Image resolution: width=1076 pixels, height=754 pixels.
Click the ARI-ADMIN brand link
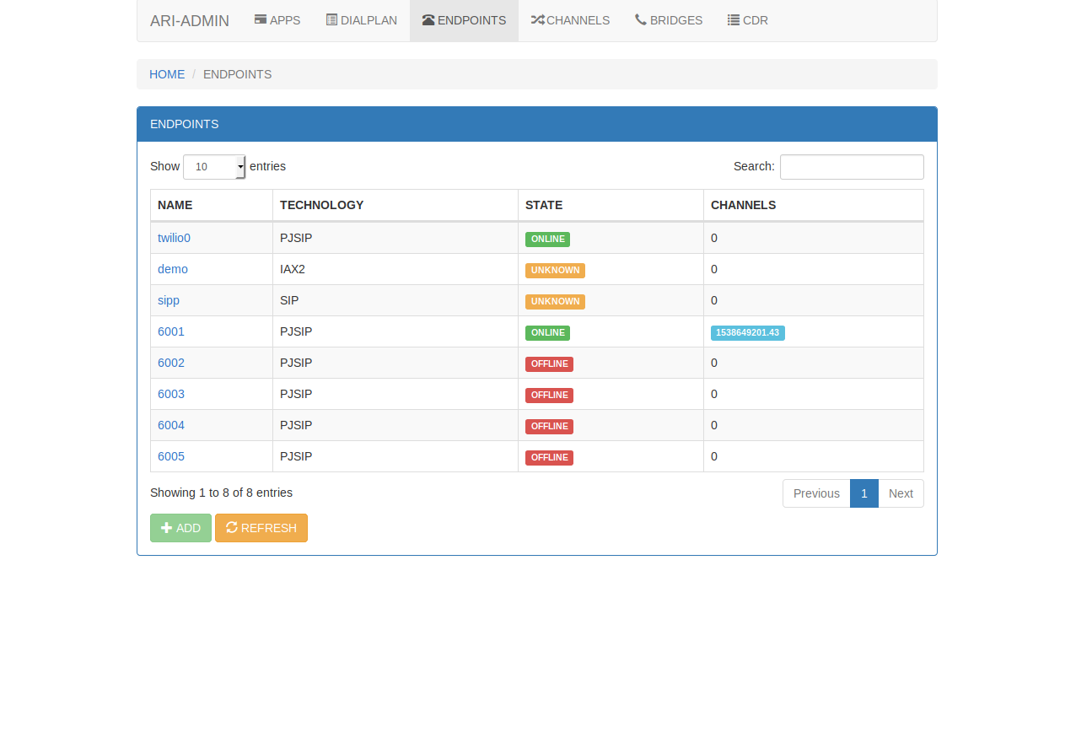190,20
